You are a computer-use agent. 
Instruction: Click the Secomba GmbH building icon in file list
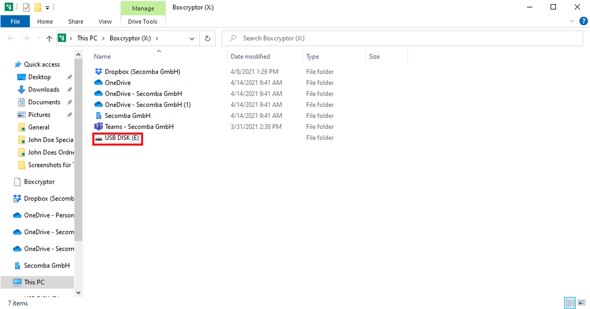(99, 116)
